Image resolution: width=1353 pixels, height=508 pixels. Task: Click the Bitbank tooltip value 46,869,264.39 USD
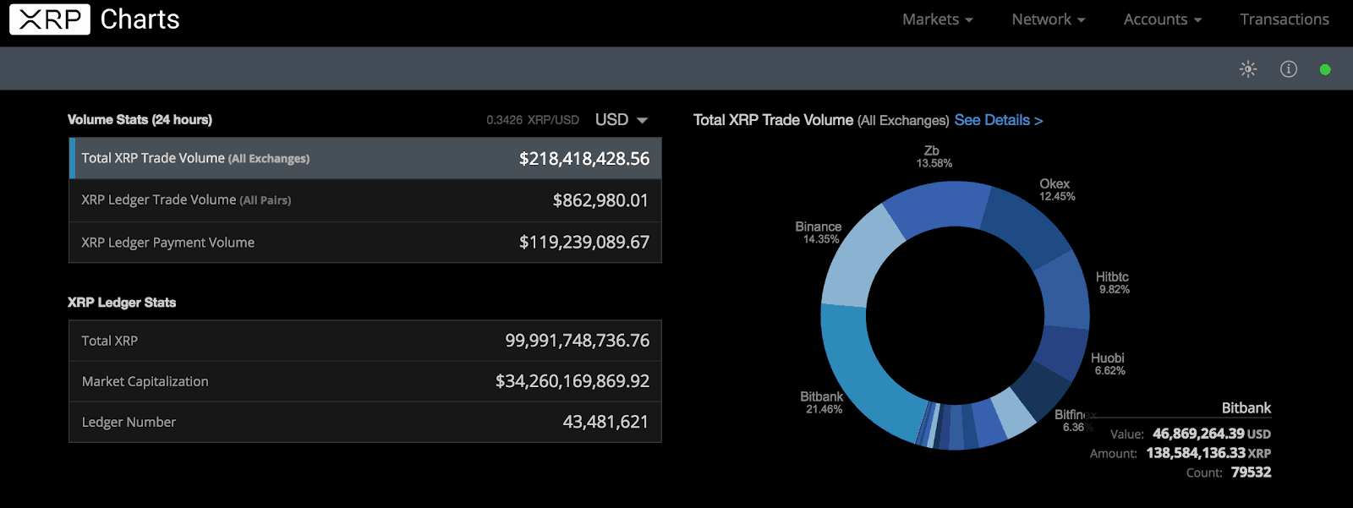pos(1212,434)
